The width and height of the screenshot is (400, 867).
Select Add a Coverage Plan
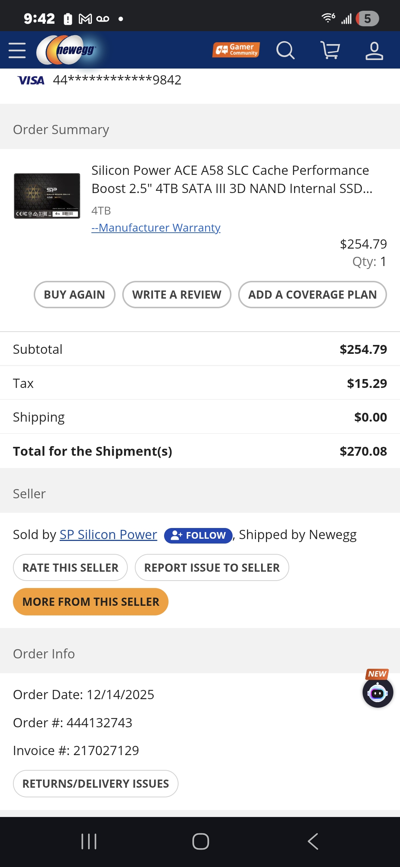312,295
